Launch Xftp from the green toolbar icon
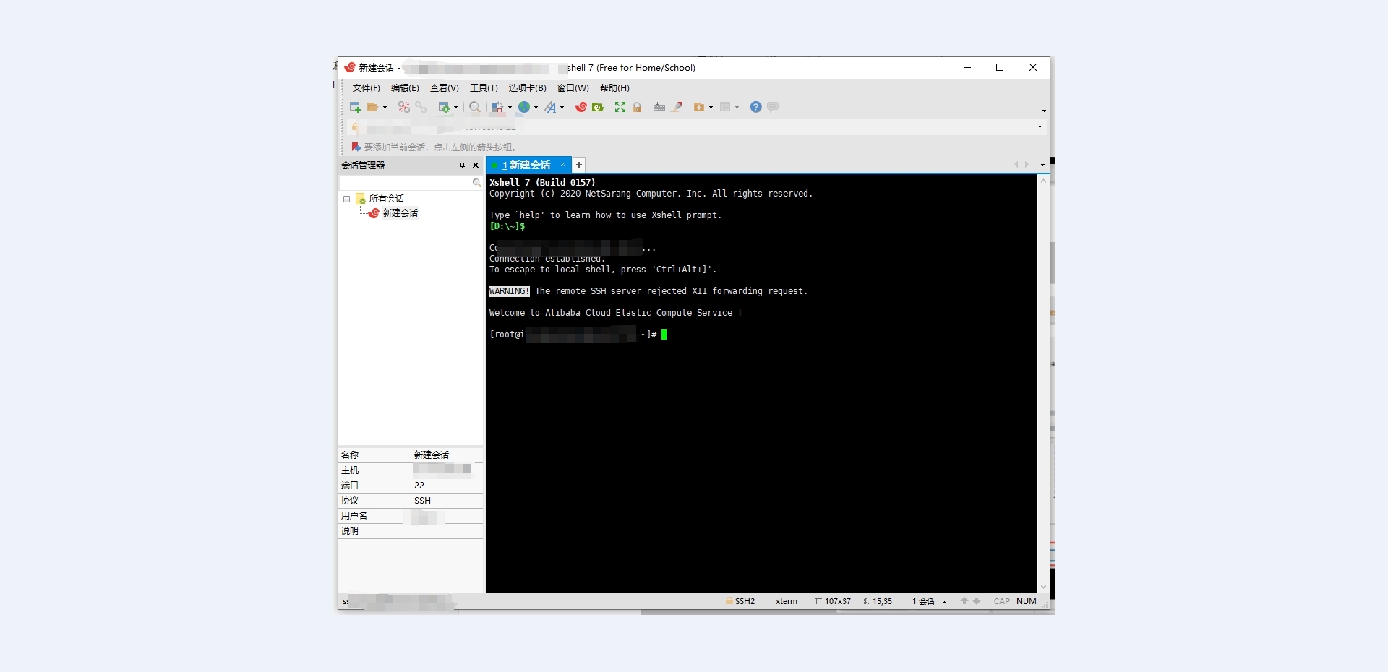Viewport: 1388px width, 672px height. 598,107
